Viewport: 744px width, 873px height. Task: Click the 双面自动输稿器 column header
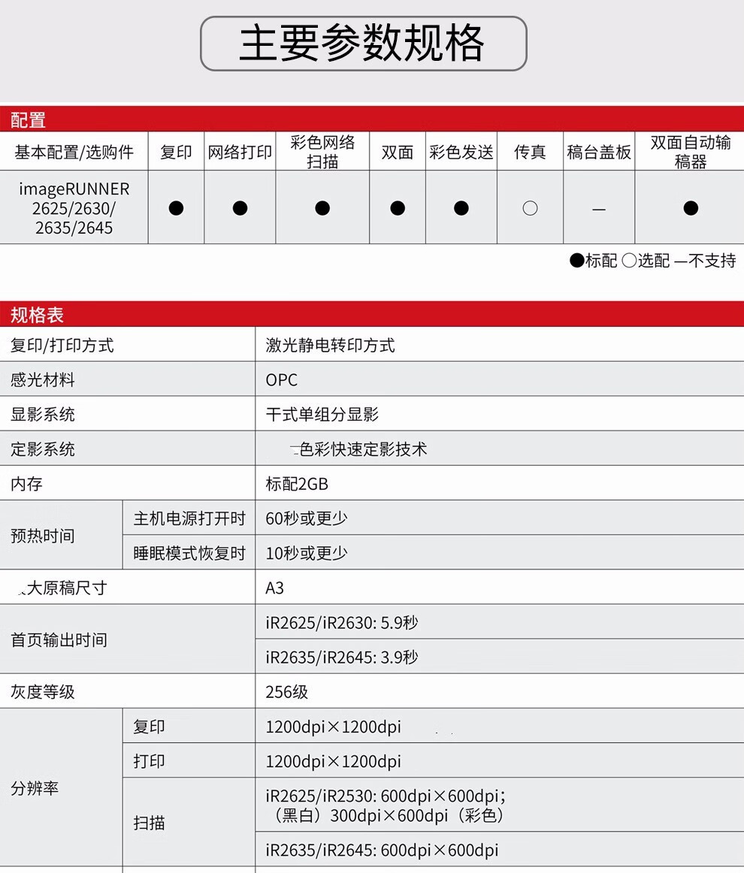[x=691, y=152]
